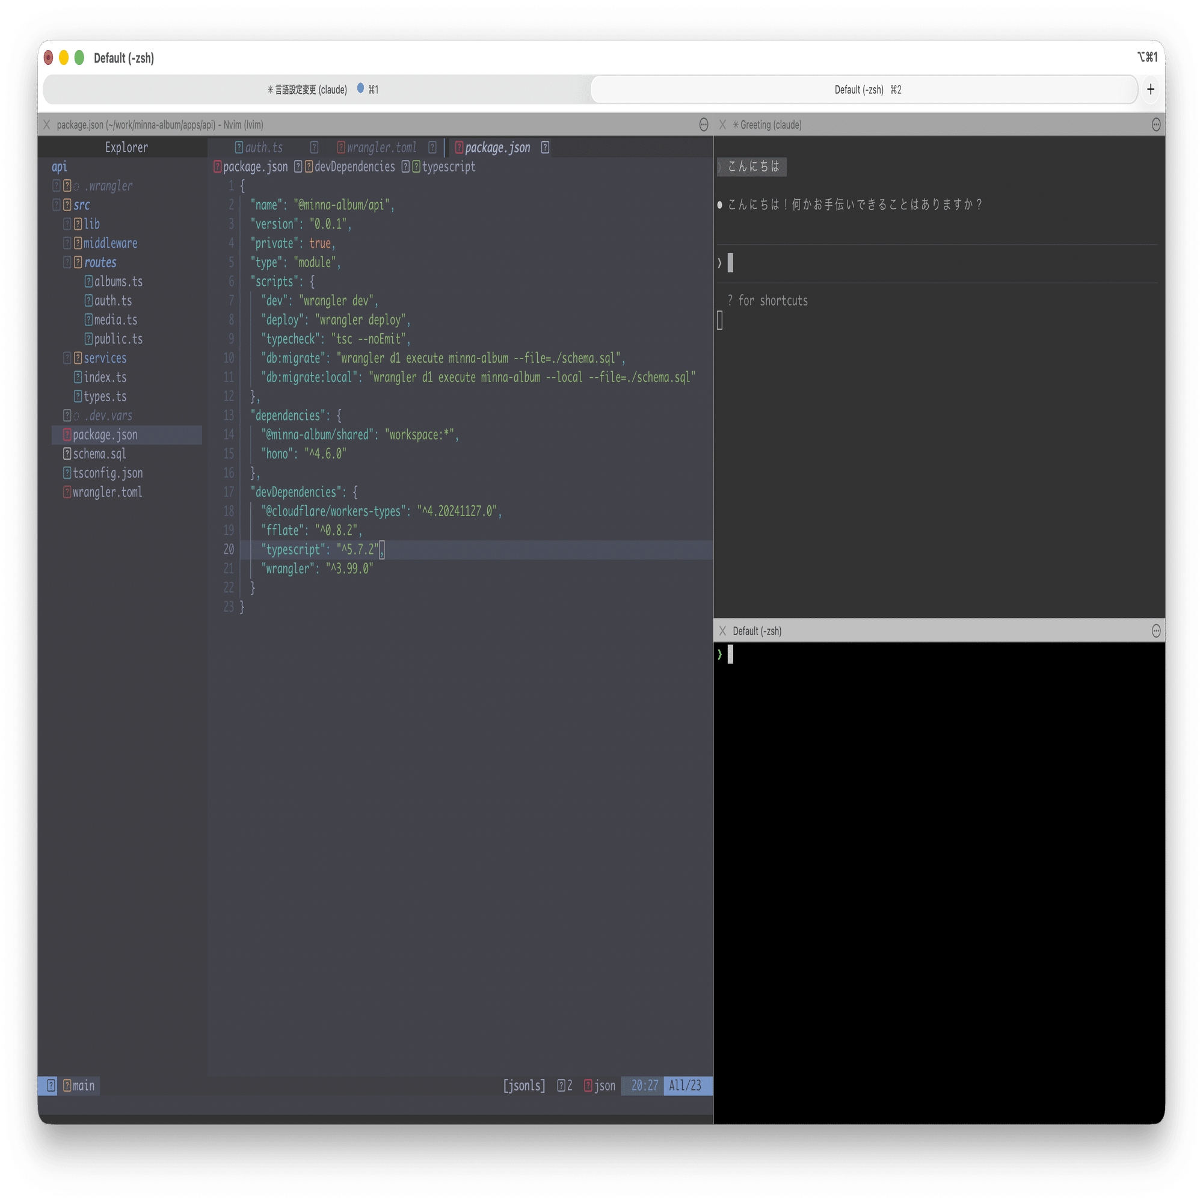Open the bottom zsh pane's options menu
Image resolution: width=1203 pixels, height=1203 pixels.
pos(1155,631)
